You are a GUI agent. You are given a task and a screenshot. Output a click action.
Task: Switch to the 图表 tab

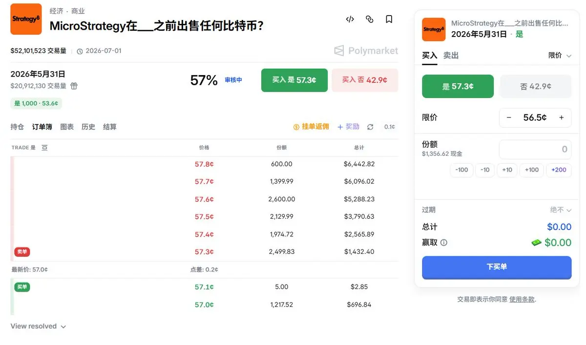(x=67, y=127)
